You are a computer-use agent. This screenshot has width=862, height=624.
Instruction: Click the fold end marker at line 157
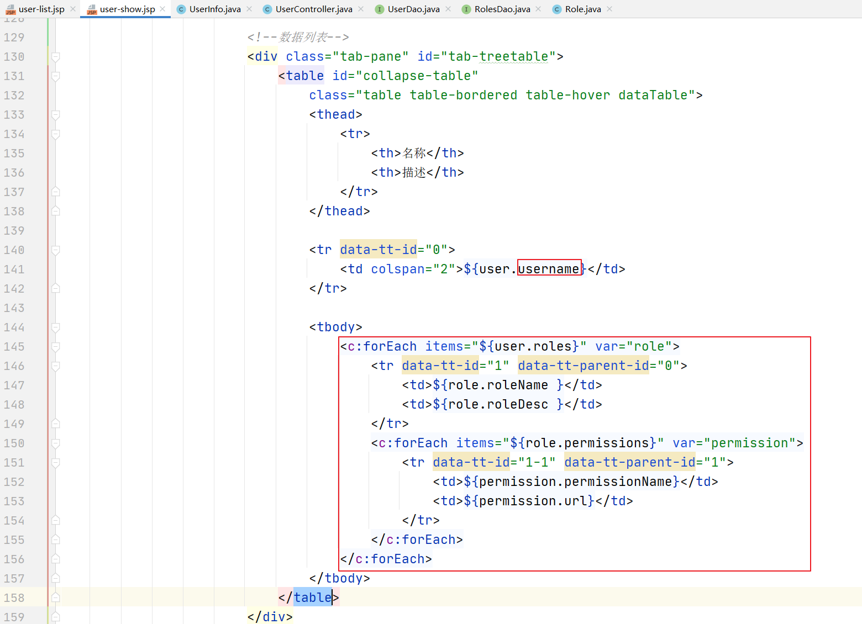(56, 578)
